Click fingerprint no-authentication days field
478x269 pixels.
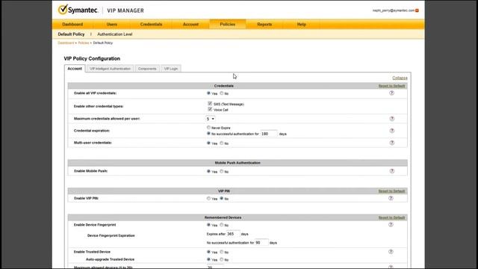[261, 243]
